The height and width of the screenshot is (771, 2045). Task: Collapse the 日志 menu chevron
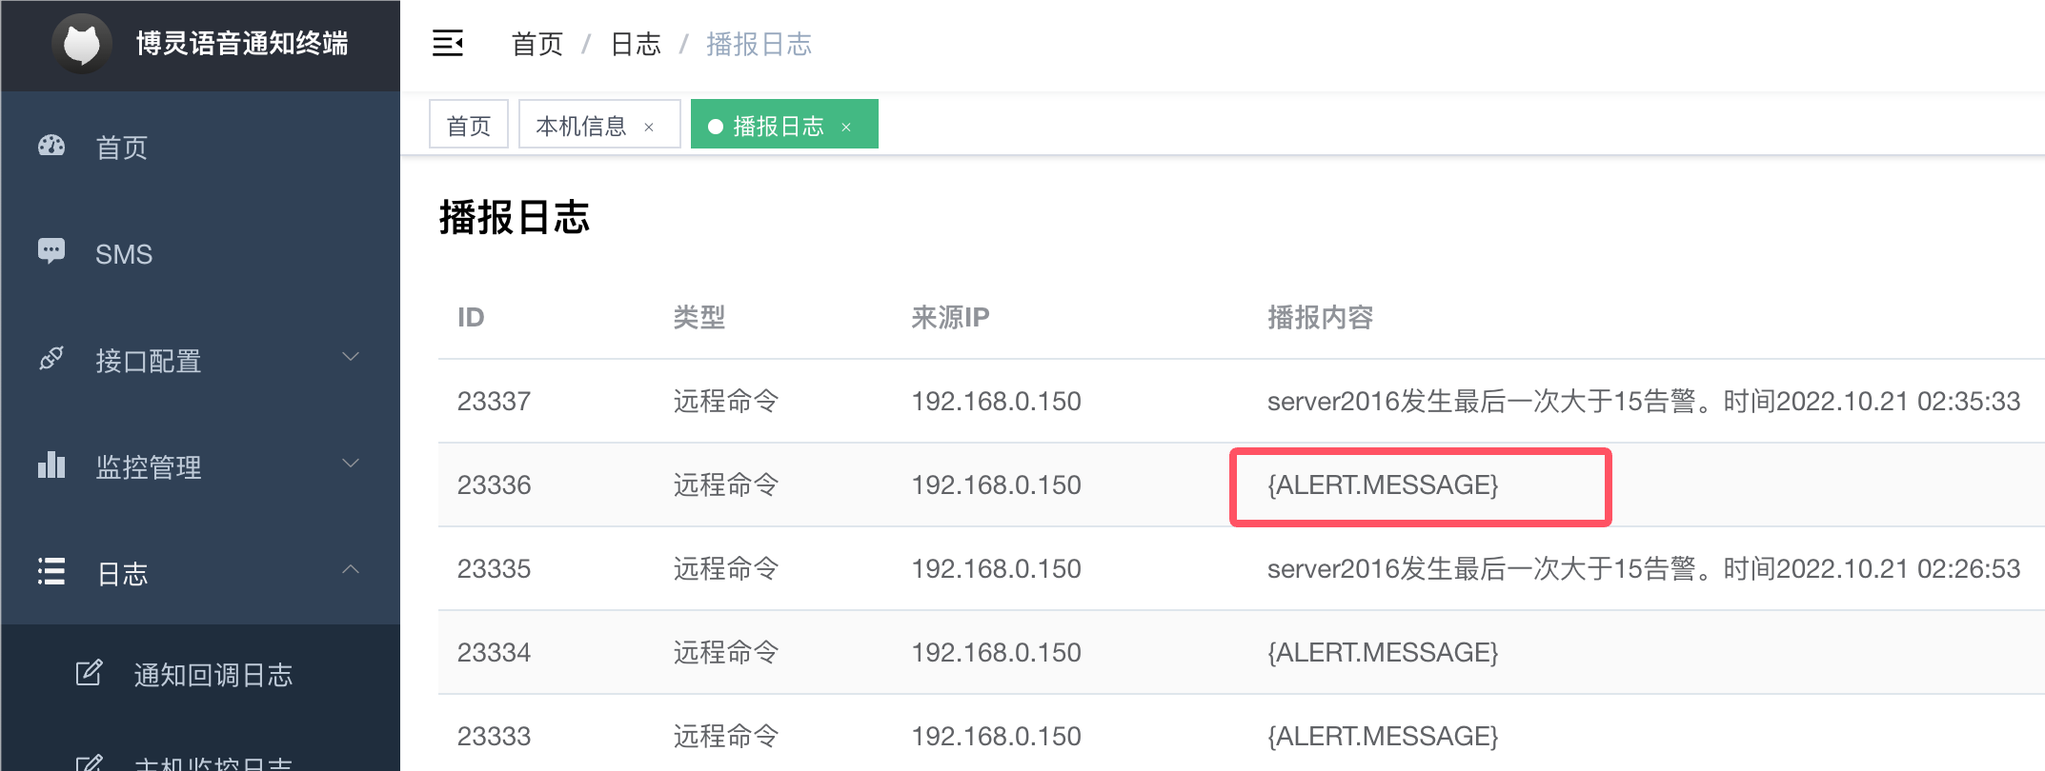coord(351,569)
